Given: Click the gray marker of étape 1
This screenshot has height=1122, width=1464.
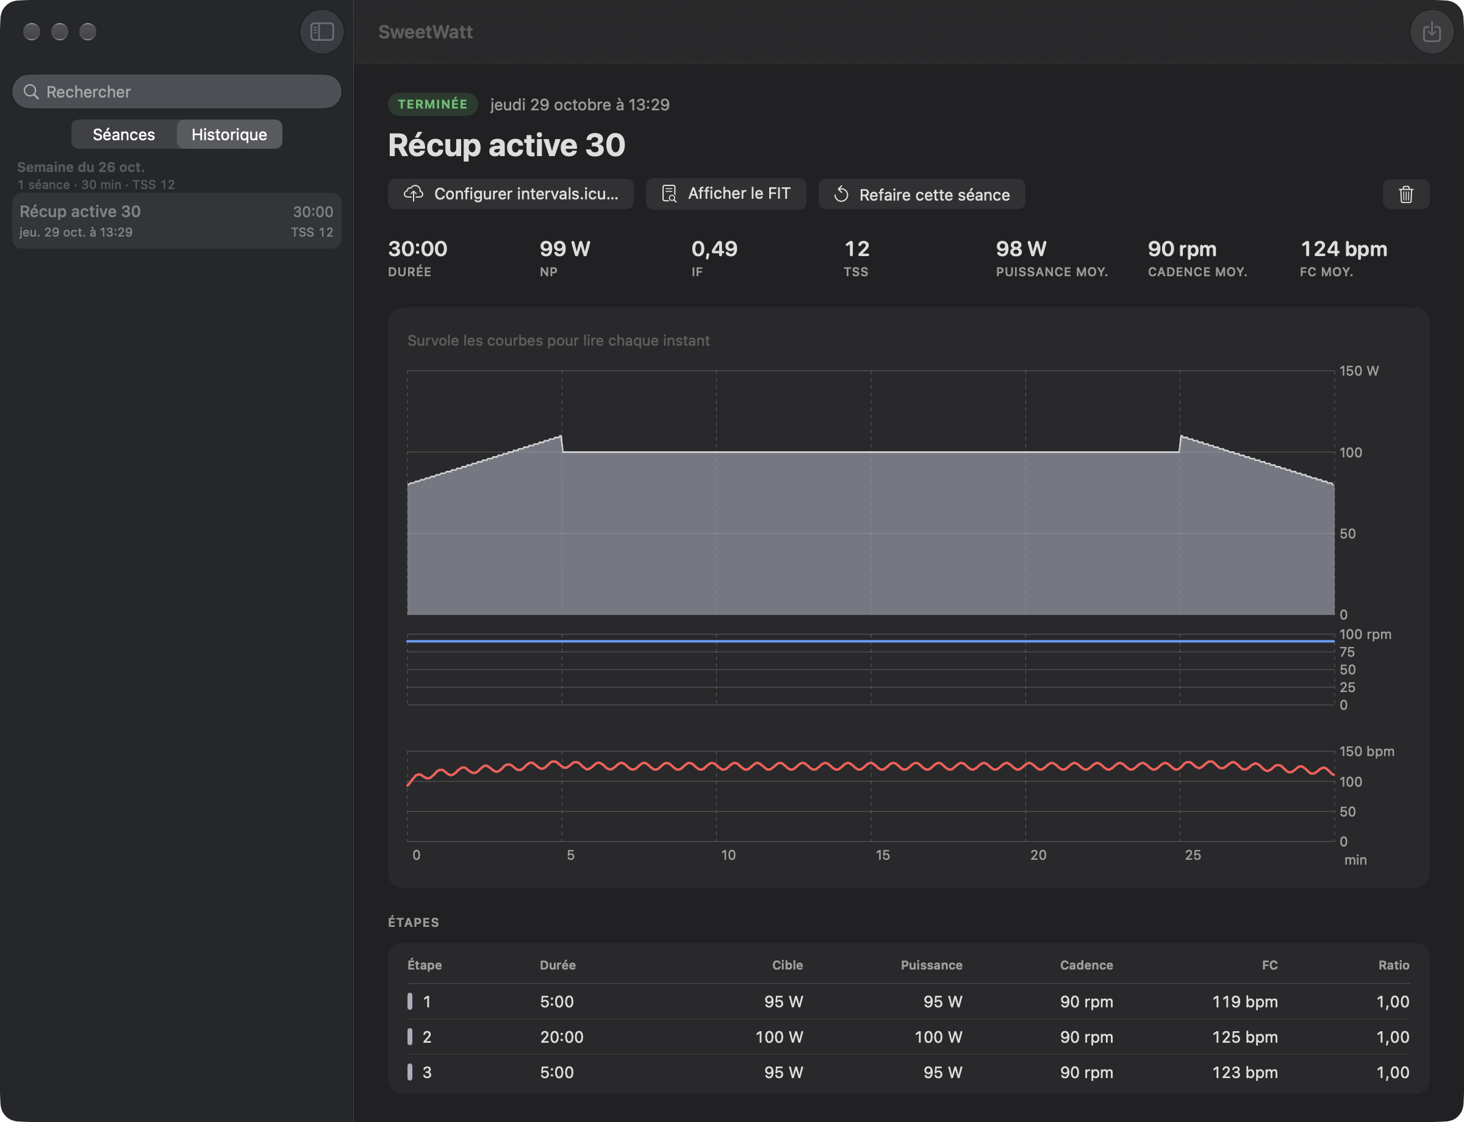Looking at the screenshot, I should click(x=409, y=1001).
